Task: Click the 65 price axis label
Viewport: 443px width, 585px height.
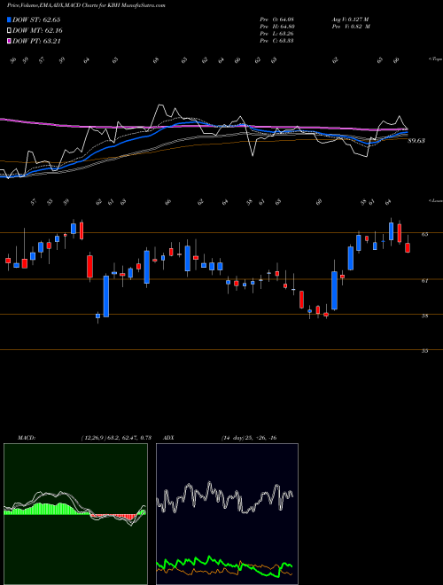Action: click(x=424, y=234)
